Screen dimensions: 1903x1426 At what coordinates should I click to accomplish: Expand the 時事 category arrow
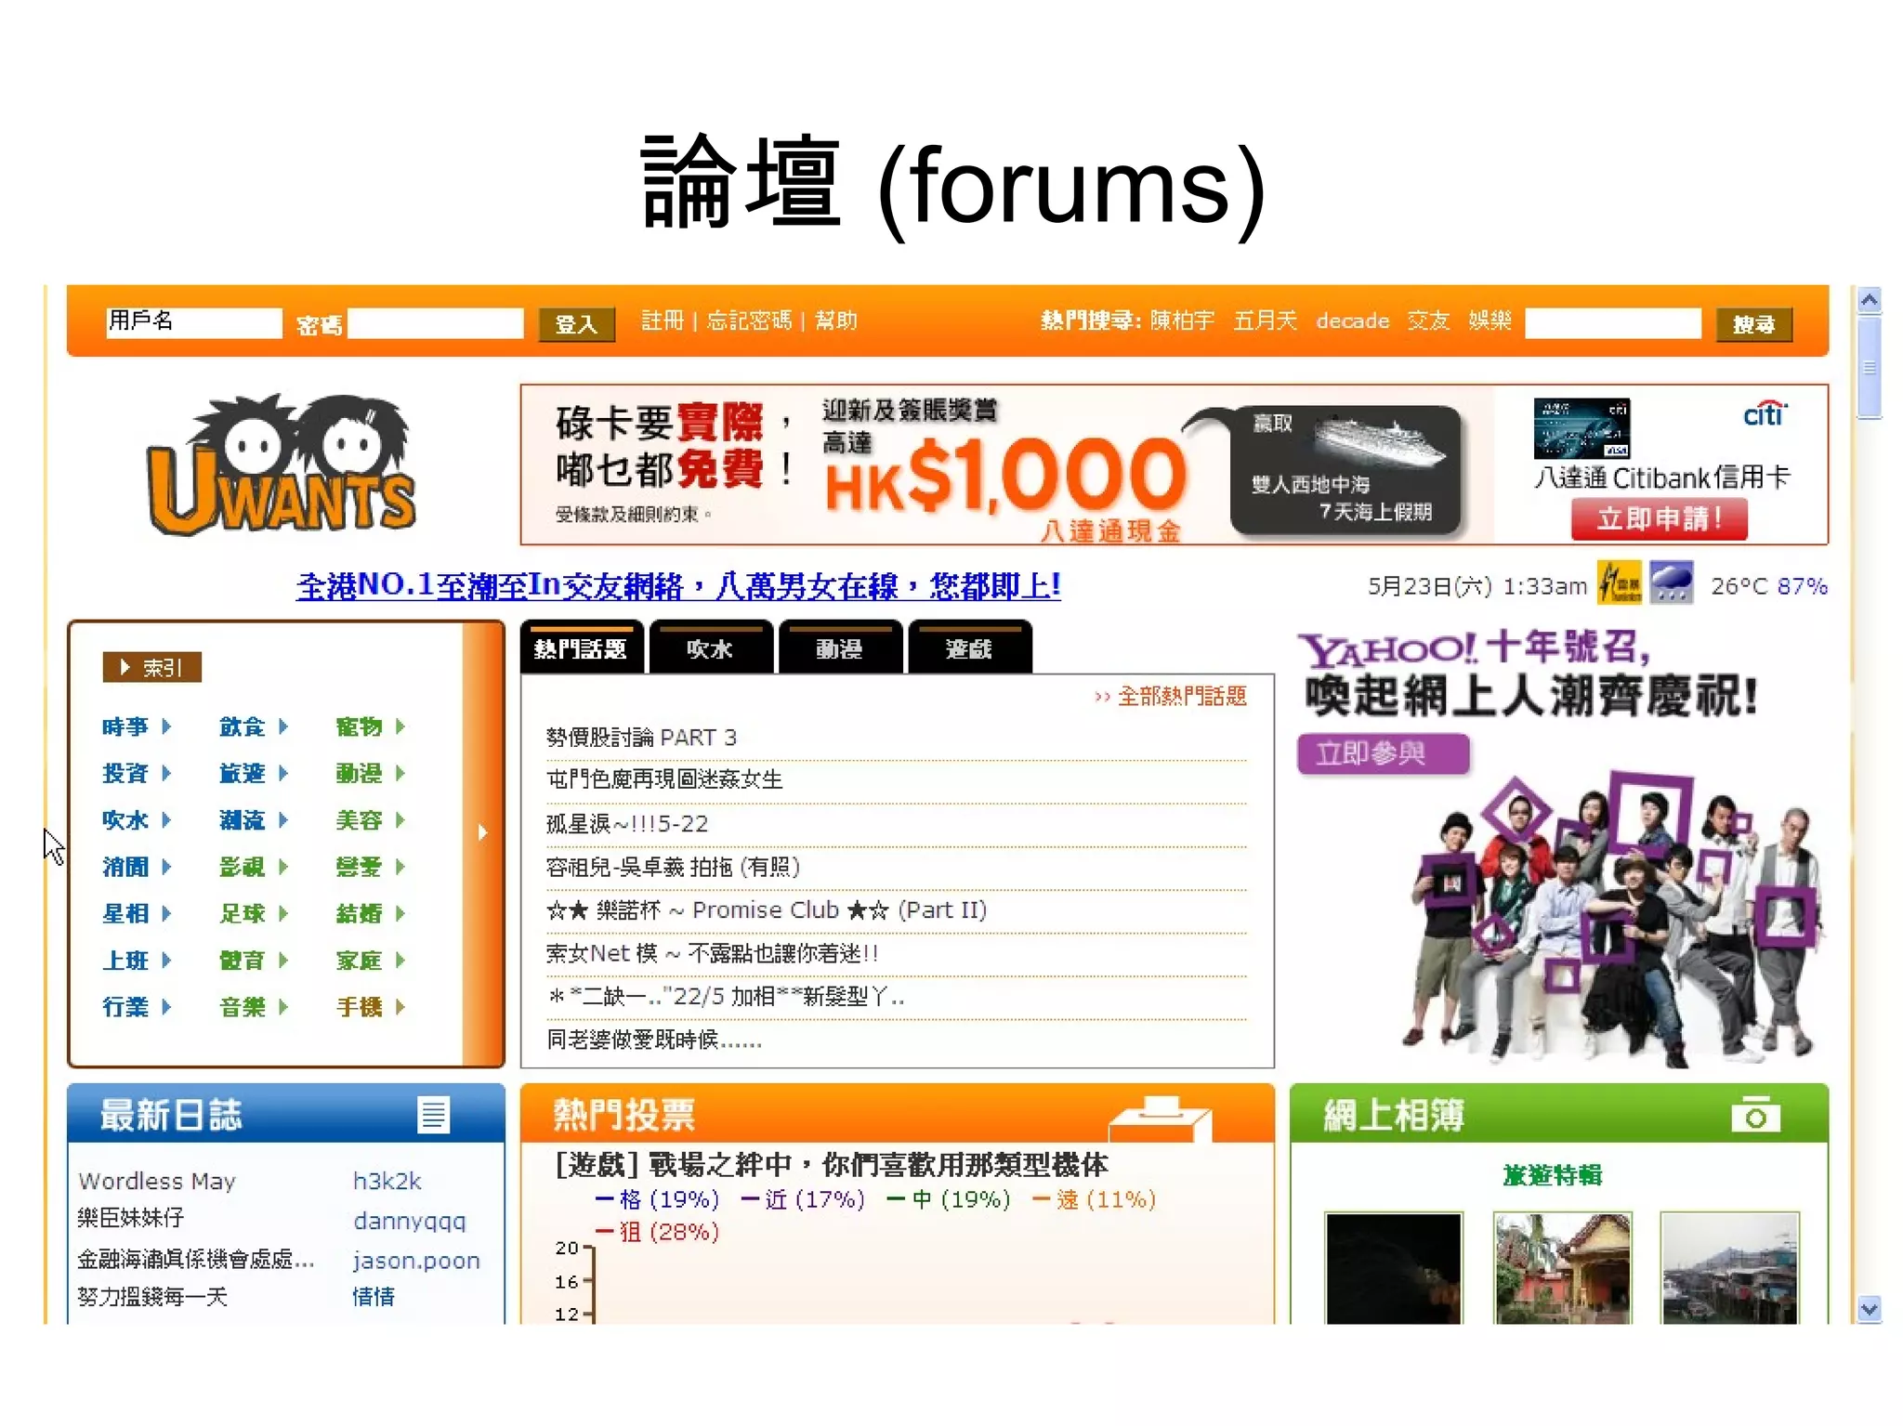[166, 726]
